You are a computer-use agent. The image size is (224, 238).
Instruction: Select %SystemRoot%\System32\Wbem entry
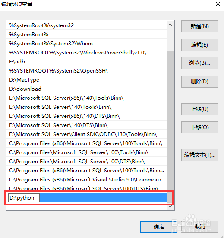[86, 44]
